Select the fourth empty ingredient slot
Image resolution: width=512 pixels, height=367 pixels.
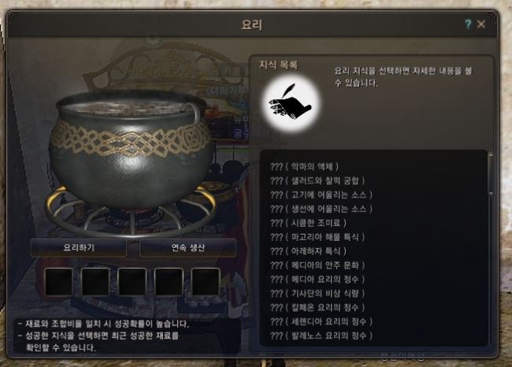click(x=169, y=281)
